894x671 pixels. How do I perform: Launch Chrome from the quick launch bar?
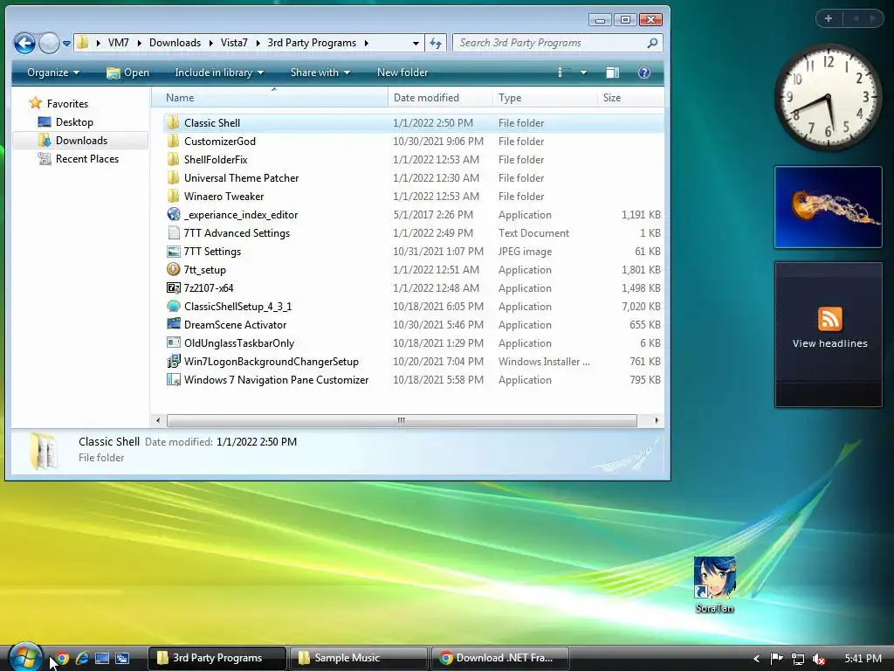pos(62,659)
